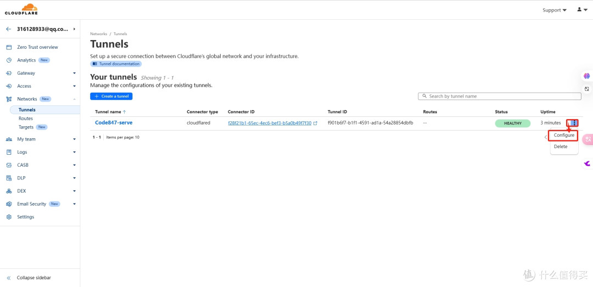This screenshot has height=287, width=593.
Task: Click the Routes column header
Action: coord(430,112)
